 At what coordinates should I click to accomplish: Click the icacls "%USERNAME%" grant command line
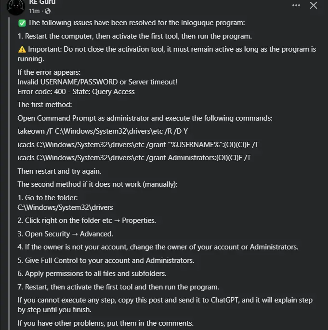[x=138, y=145]
